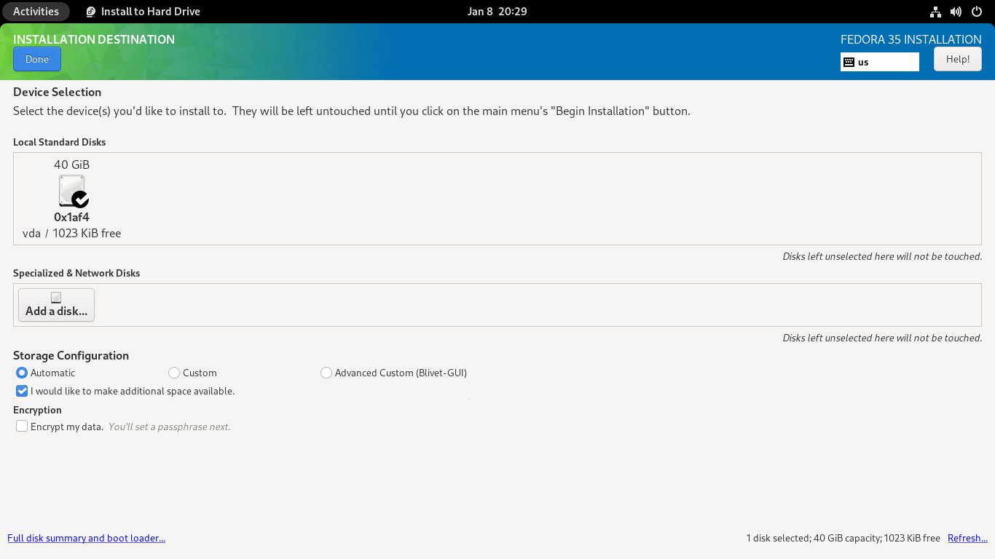Uncheck make additional space available checkbox
This screenshot has width=995, height=559.
22,391
